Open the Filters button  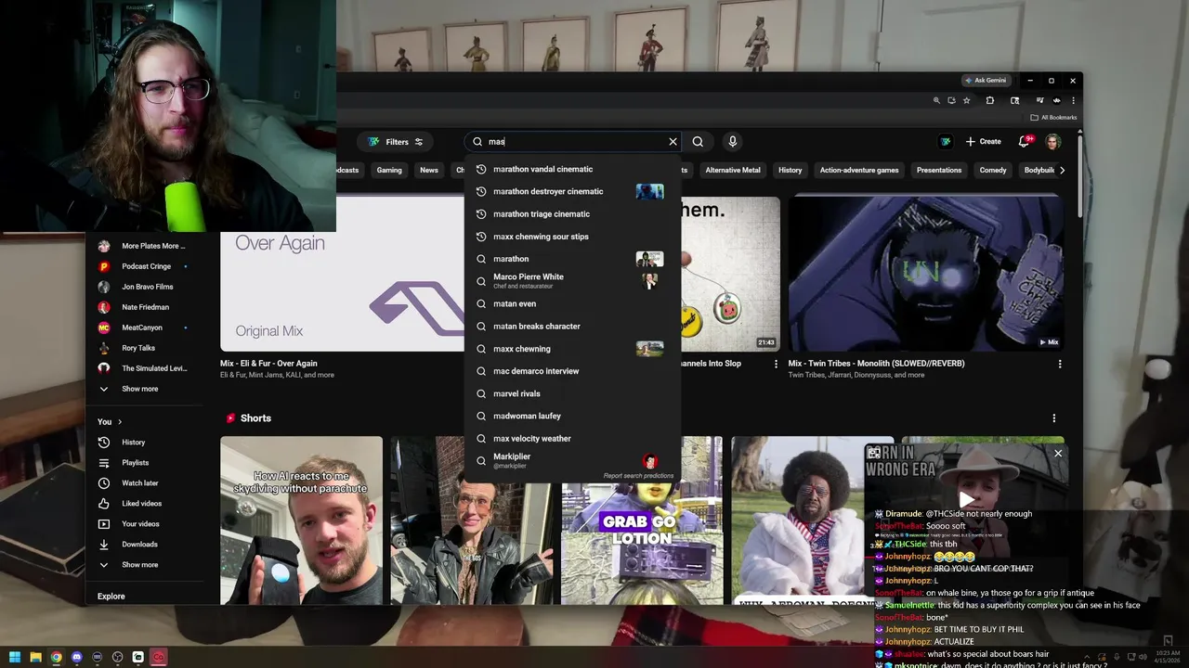396,142
